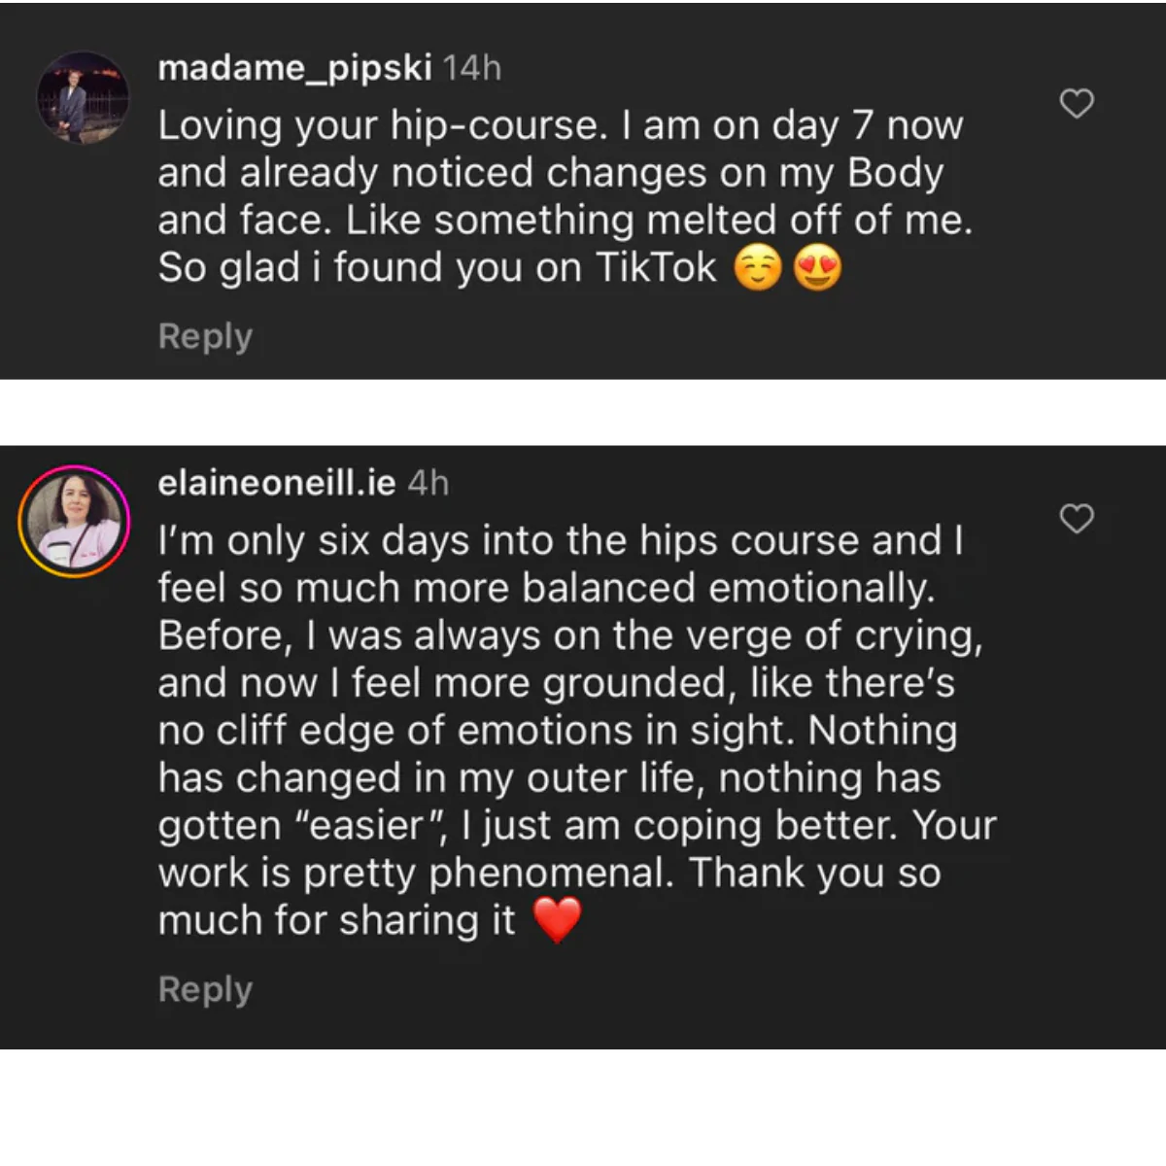Click the blushing smile emoji after TikTok
The image size is (1166, 1166).
point(757,269)
